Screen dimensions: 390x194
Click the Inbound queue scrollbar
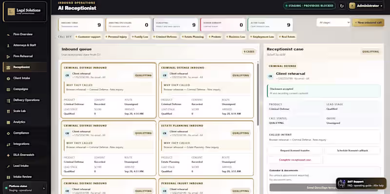[x=258, y=95]
